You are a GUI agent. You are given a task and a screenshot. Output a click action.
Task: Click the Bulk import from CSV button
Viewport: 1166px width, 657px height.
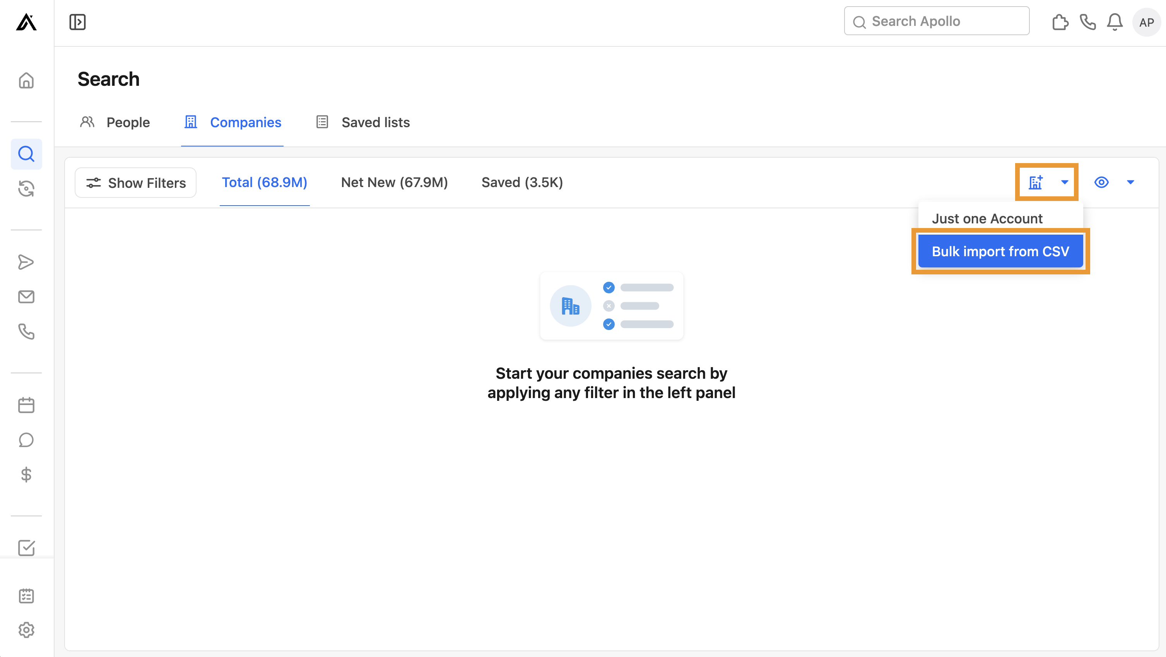1000,251
